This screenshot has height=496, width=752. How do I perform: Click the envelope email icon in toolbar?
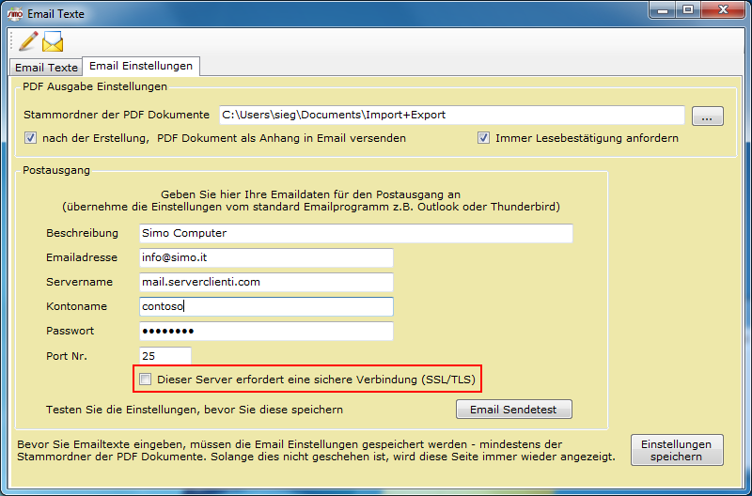[53, 41]
